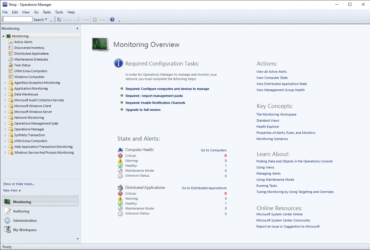The width and height of the screenshot is (370, 250).
Task: Collapse the navigation pane with arrow
Action: [77, 29]
